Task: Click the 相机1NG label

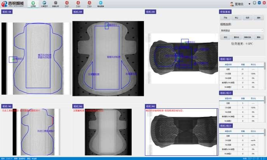Action: [7, 106]
